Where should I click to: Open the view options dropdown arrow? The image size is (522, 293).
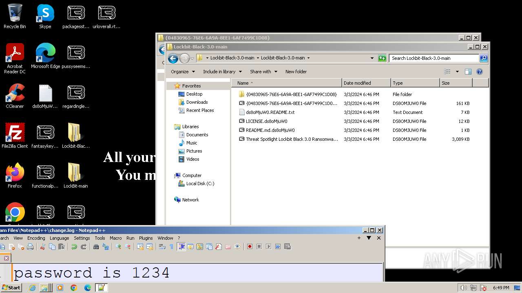pyautogui.click(x=457, y=72)
